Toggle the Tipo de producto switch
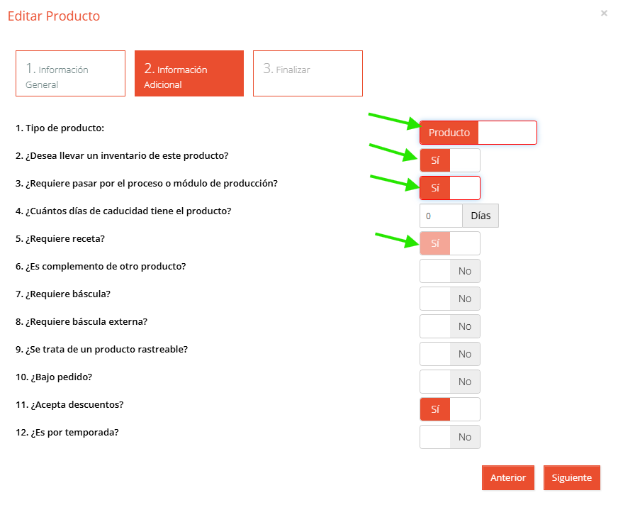 click(x=478, y=133)
